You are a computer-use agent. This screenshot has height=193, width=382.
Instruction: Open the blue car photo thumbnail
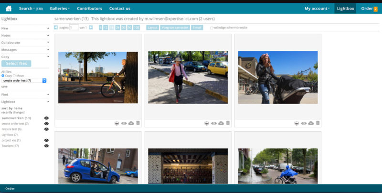(x=98, y=166)
